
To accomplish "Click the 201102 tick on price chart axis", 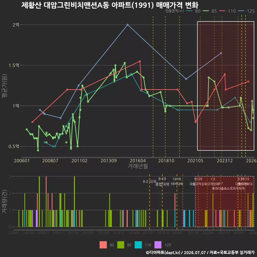I will coord(79,161).
